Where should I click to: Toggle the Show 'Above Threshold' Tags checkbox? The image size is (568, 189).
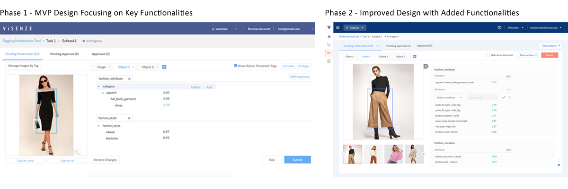point(236,66)
